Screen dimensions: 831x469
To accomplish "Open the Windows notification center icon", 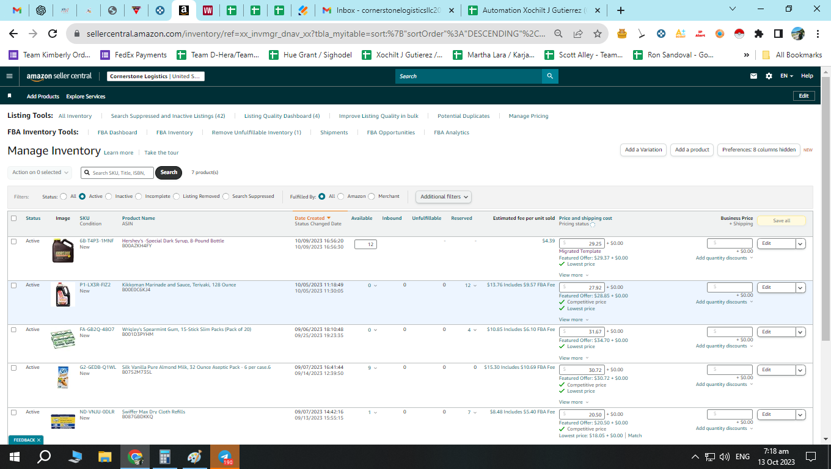I will pos(811,457).
